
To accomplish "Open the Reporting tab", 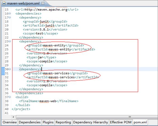I will (x=63, y=122).
